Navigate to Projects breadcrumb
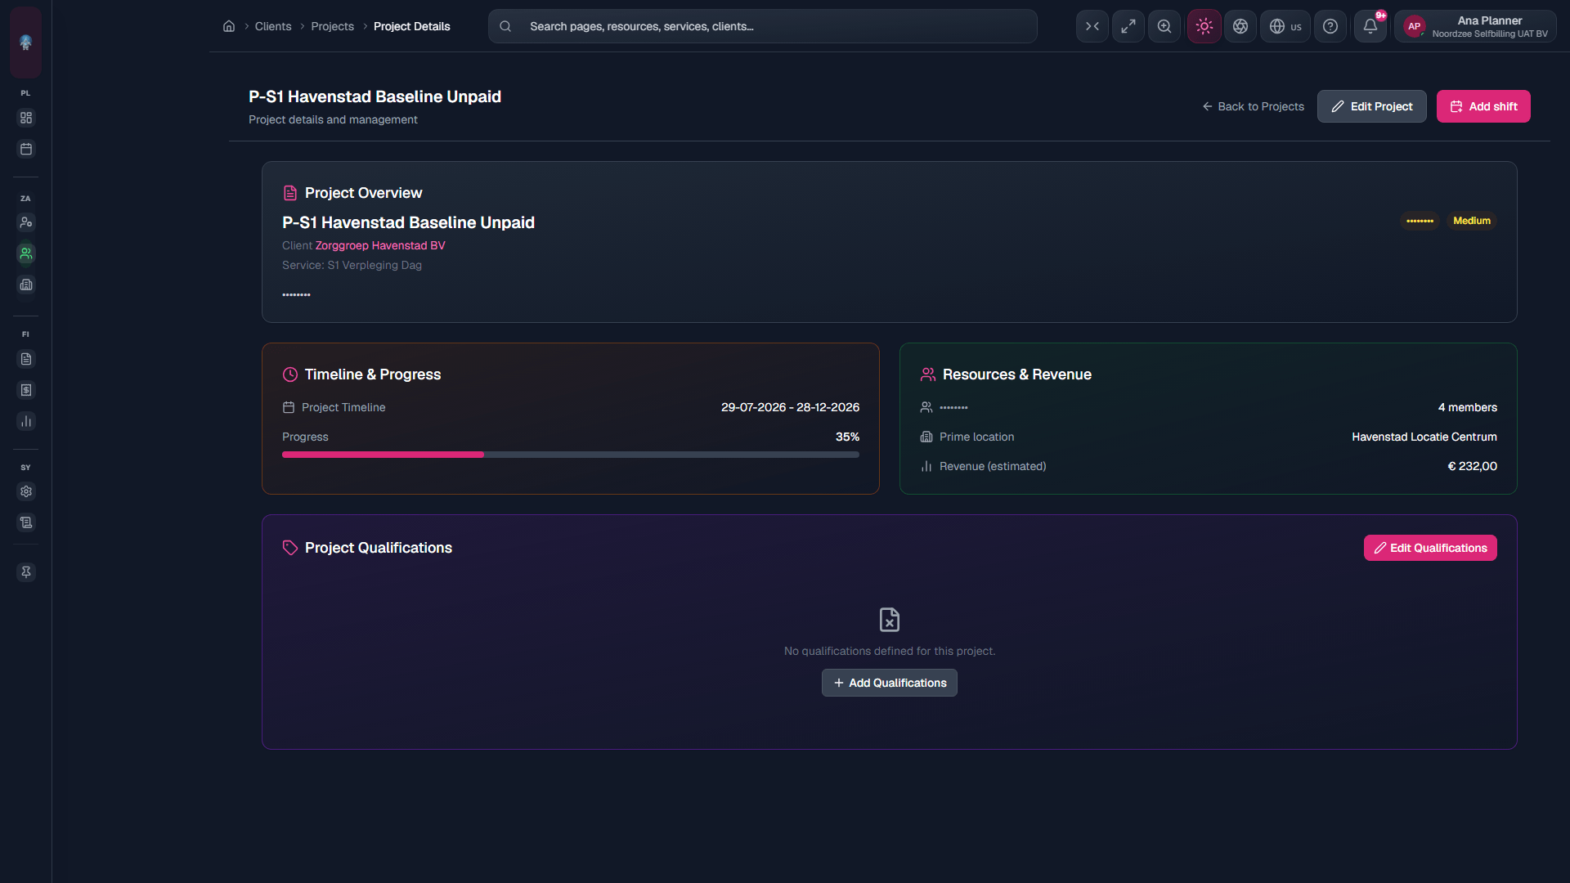Image resolution: width=1570 pixels, height=883 pixels. coord(333,26)
